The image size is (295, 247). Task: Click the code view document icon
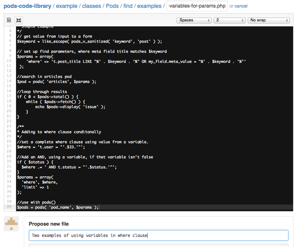(x=9, y=20)
